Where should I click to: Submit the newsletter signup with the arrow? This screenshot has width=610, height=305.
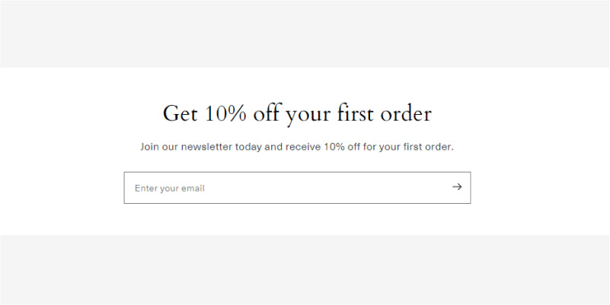(x=456, y=187)
